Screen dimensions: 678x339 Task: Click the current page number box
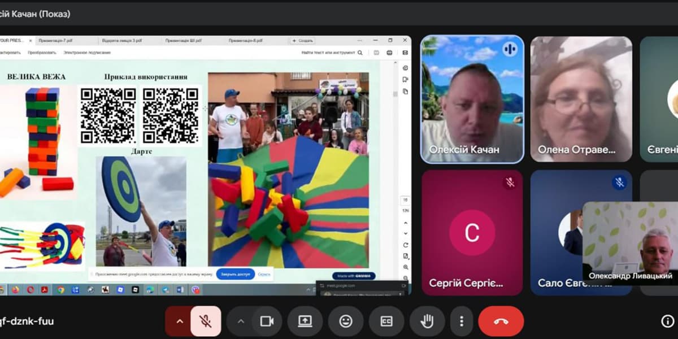point(405,200)
